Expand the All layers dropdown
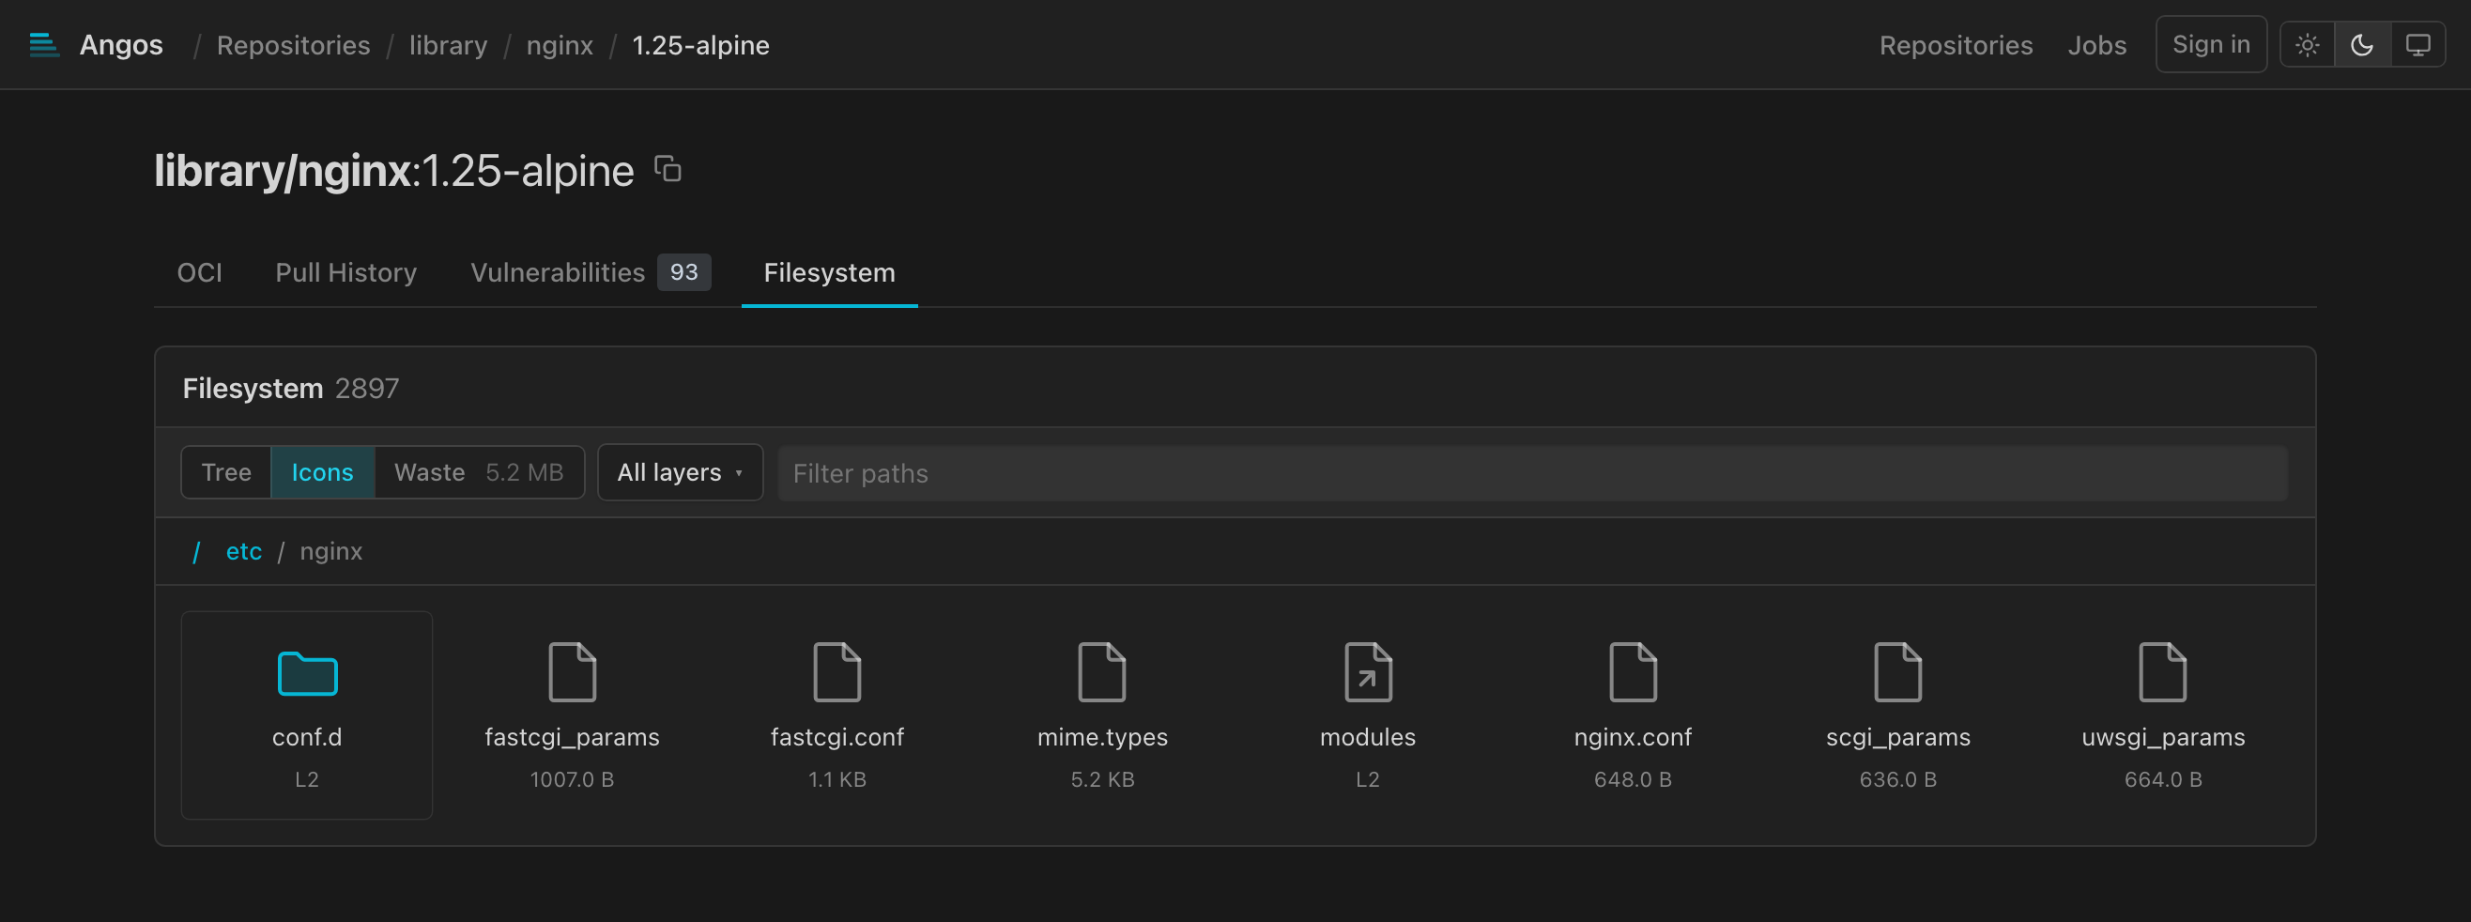Image resolution: width=2471 pixels, height=922 pixels. point(680,472)
